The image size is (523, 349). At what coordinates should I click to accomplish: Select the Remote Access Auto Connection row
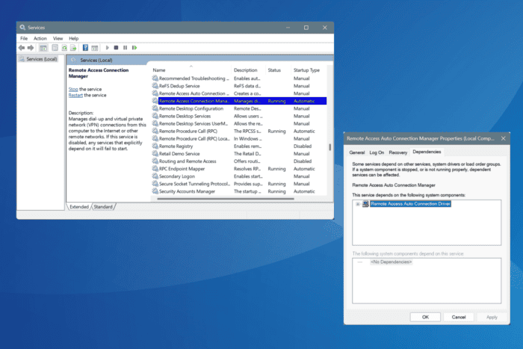(x=239, y=93)
